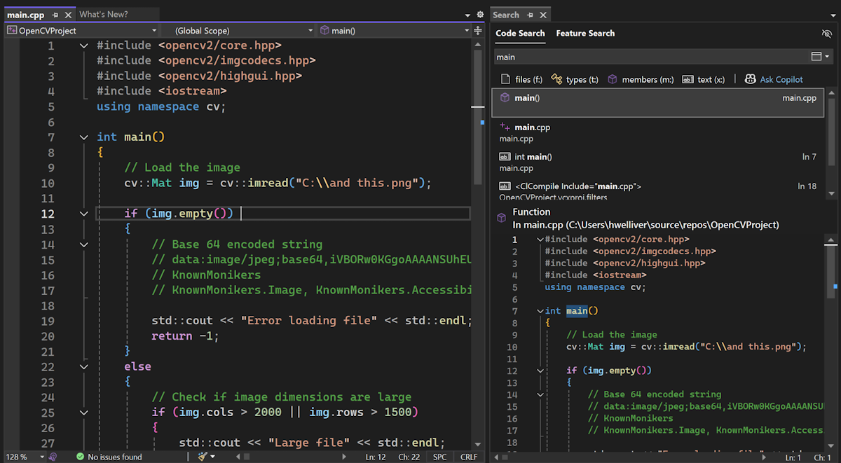Toggle the preview pane eye icon
Viewport: 841px width, 463px height.
826,34
